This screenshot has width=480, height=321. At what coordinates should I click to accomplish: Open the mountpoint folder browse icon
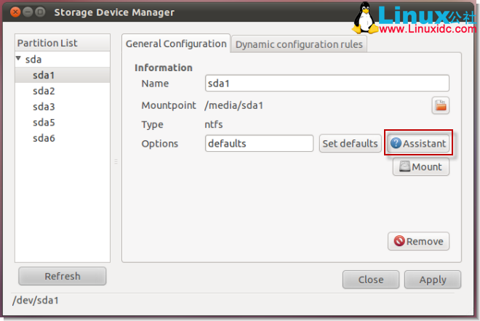coord(441,105)
